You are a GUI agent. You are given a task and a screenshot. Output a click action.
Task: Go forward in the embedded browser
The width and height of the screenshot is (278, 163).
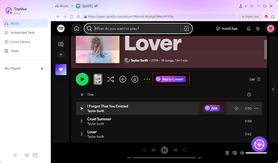(x=65, y=16)
